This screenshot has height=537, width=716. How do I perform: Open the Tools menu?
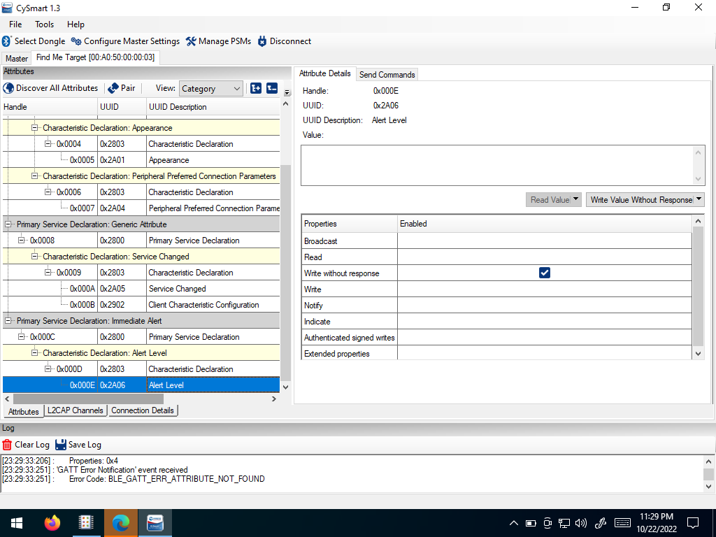coord(44,24)
